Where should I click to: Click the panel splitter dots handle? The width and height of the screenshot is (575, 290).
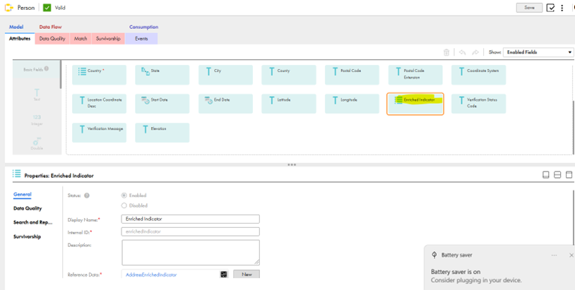[x=292, y=165]
